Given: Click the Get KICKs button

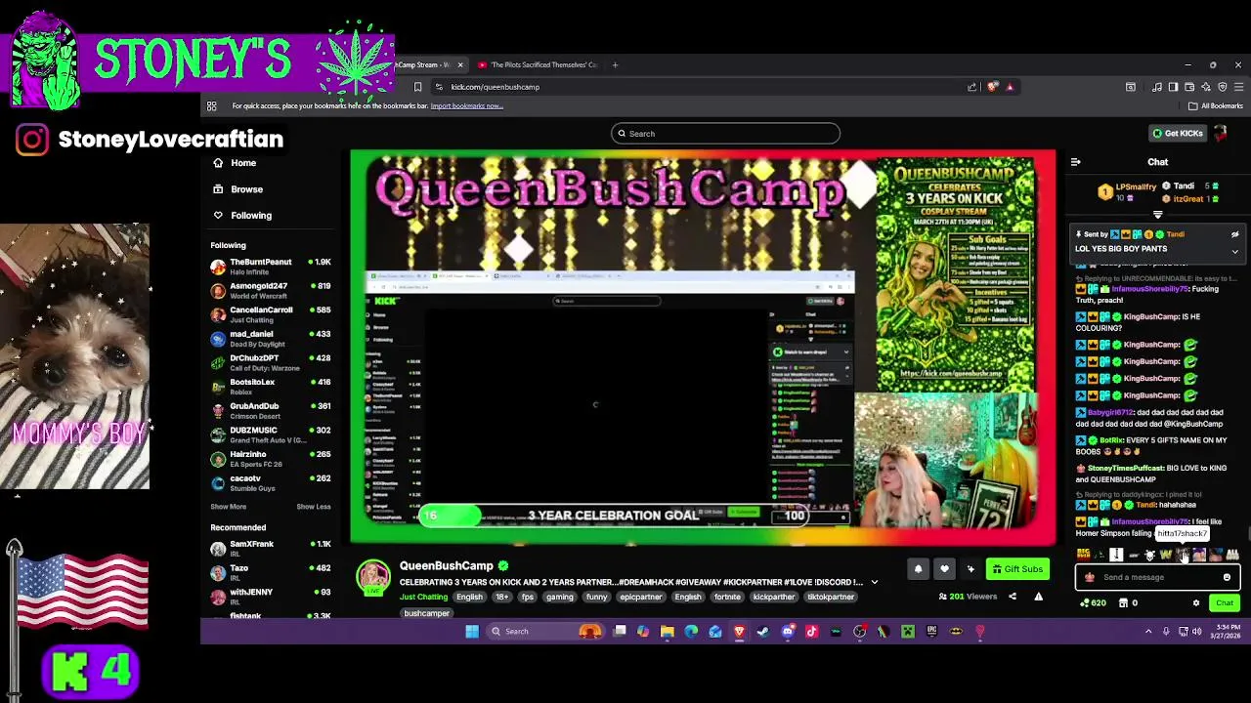Looking at the screenshot, I should 1177,133.
